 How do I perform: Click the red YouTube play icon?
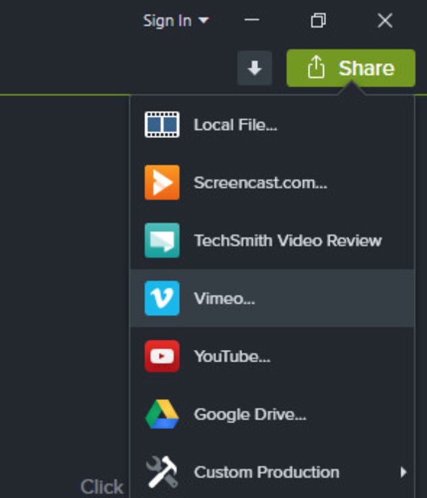[162, 356]
